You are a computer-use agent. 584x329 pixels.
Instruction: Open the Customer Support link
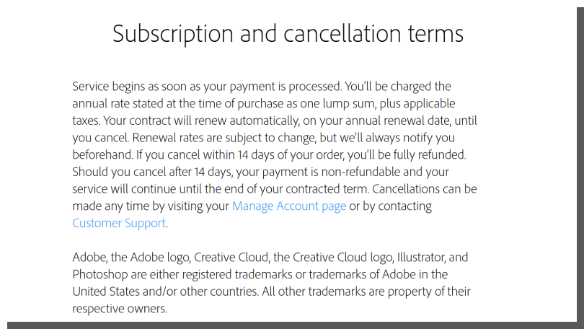pyautogui.click(x=119, y=223)
